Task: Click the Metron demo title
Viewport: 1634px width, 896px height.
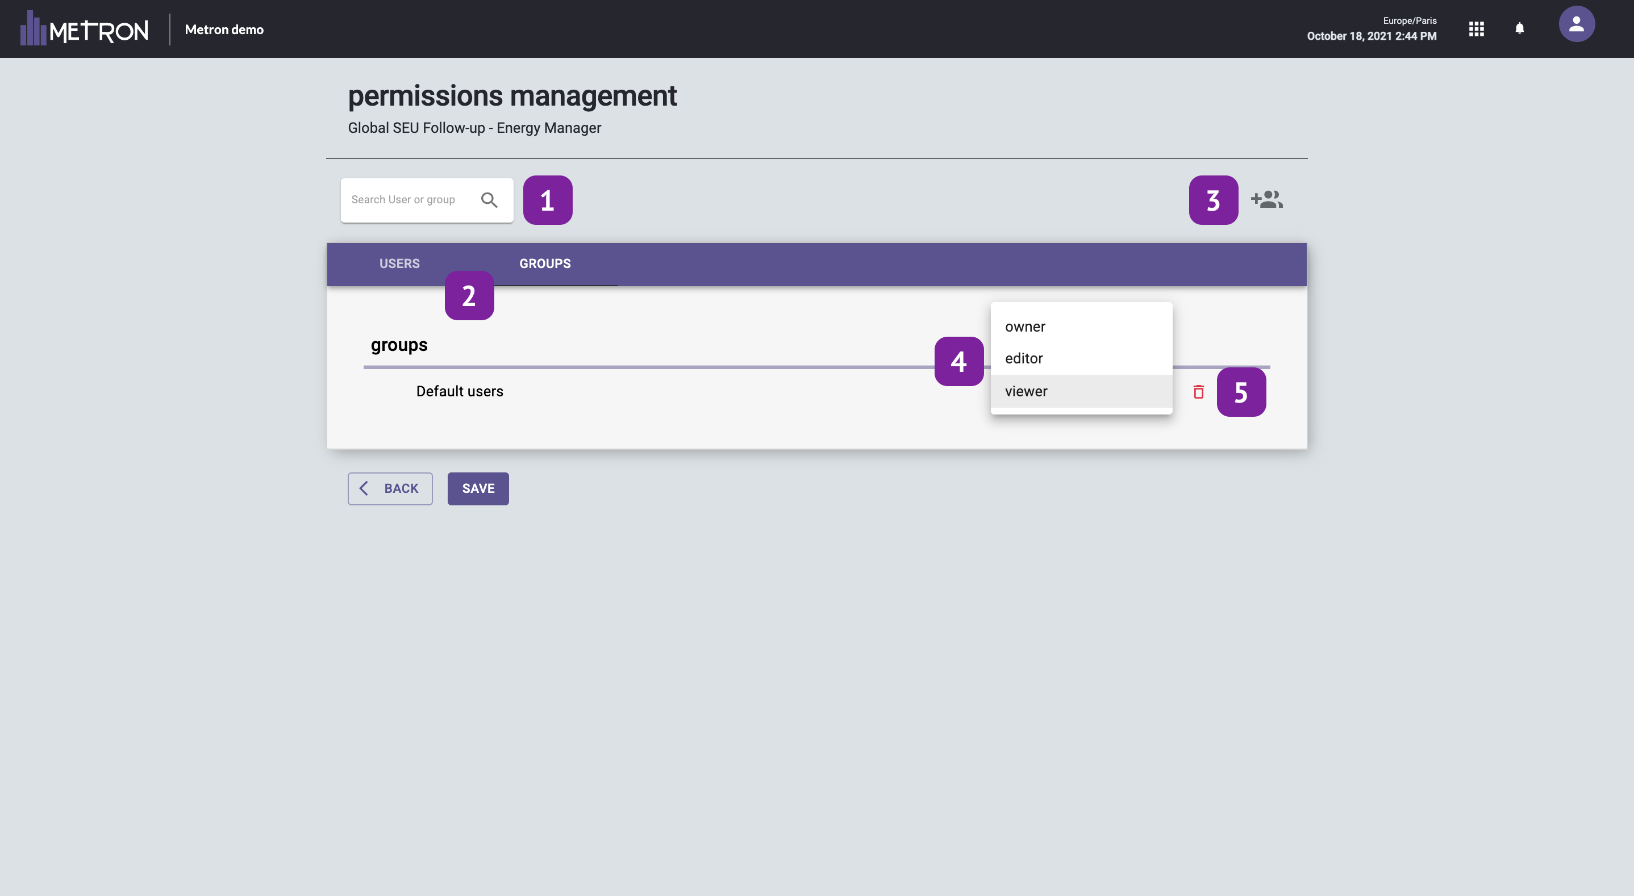Action: 224,30
